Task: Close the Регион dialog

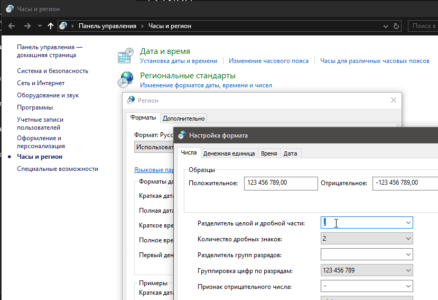Action: pyautogui.click(x=393, y=100)
